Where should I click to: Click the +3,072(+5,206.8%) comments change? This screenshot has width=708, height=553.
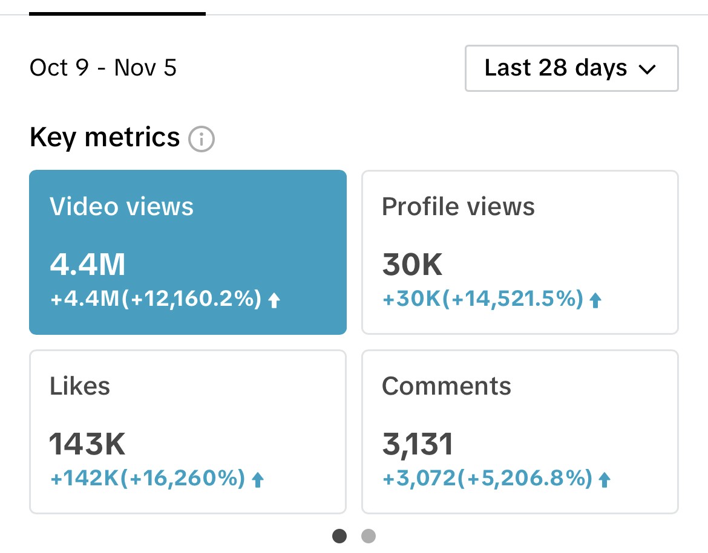click(x=487, y=478)
